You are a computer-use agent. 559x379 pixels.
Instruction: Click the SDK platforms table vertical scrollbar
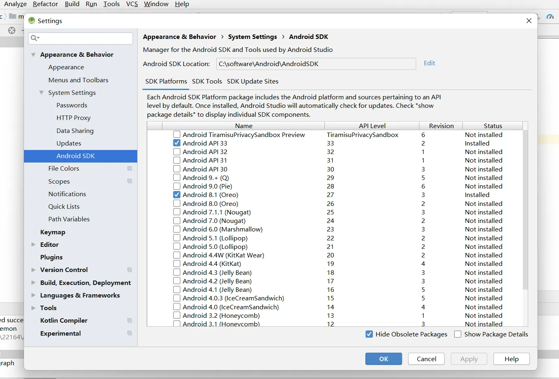pos(525,210)
